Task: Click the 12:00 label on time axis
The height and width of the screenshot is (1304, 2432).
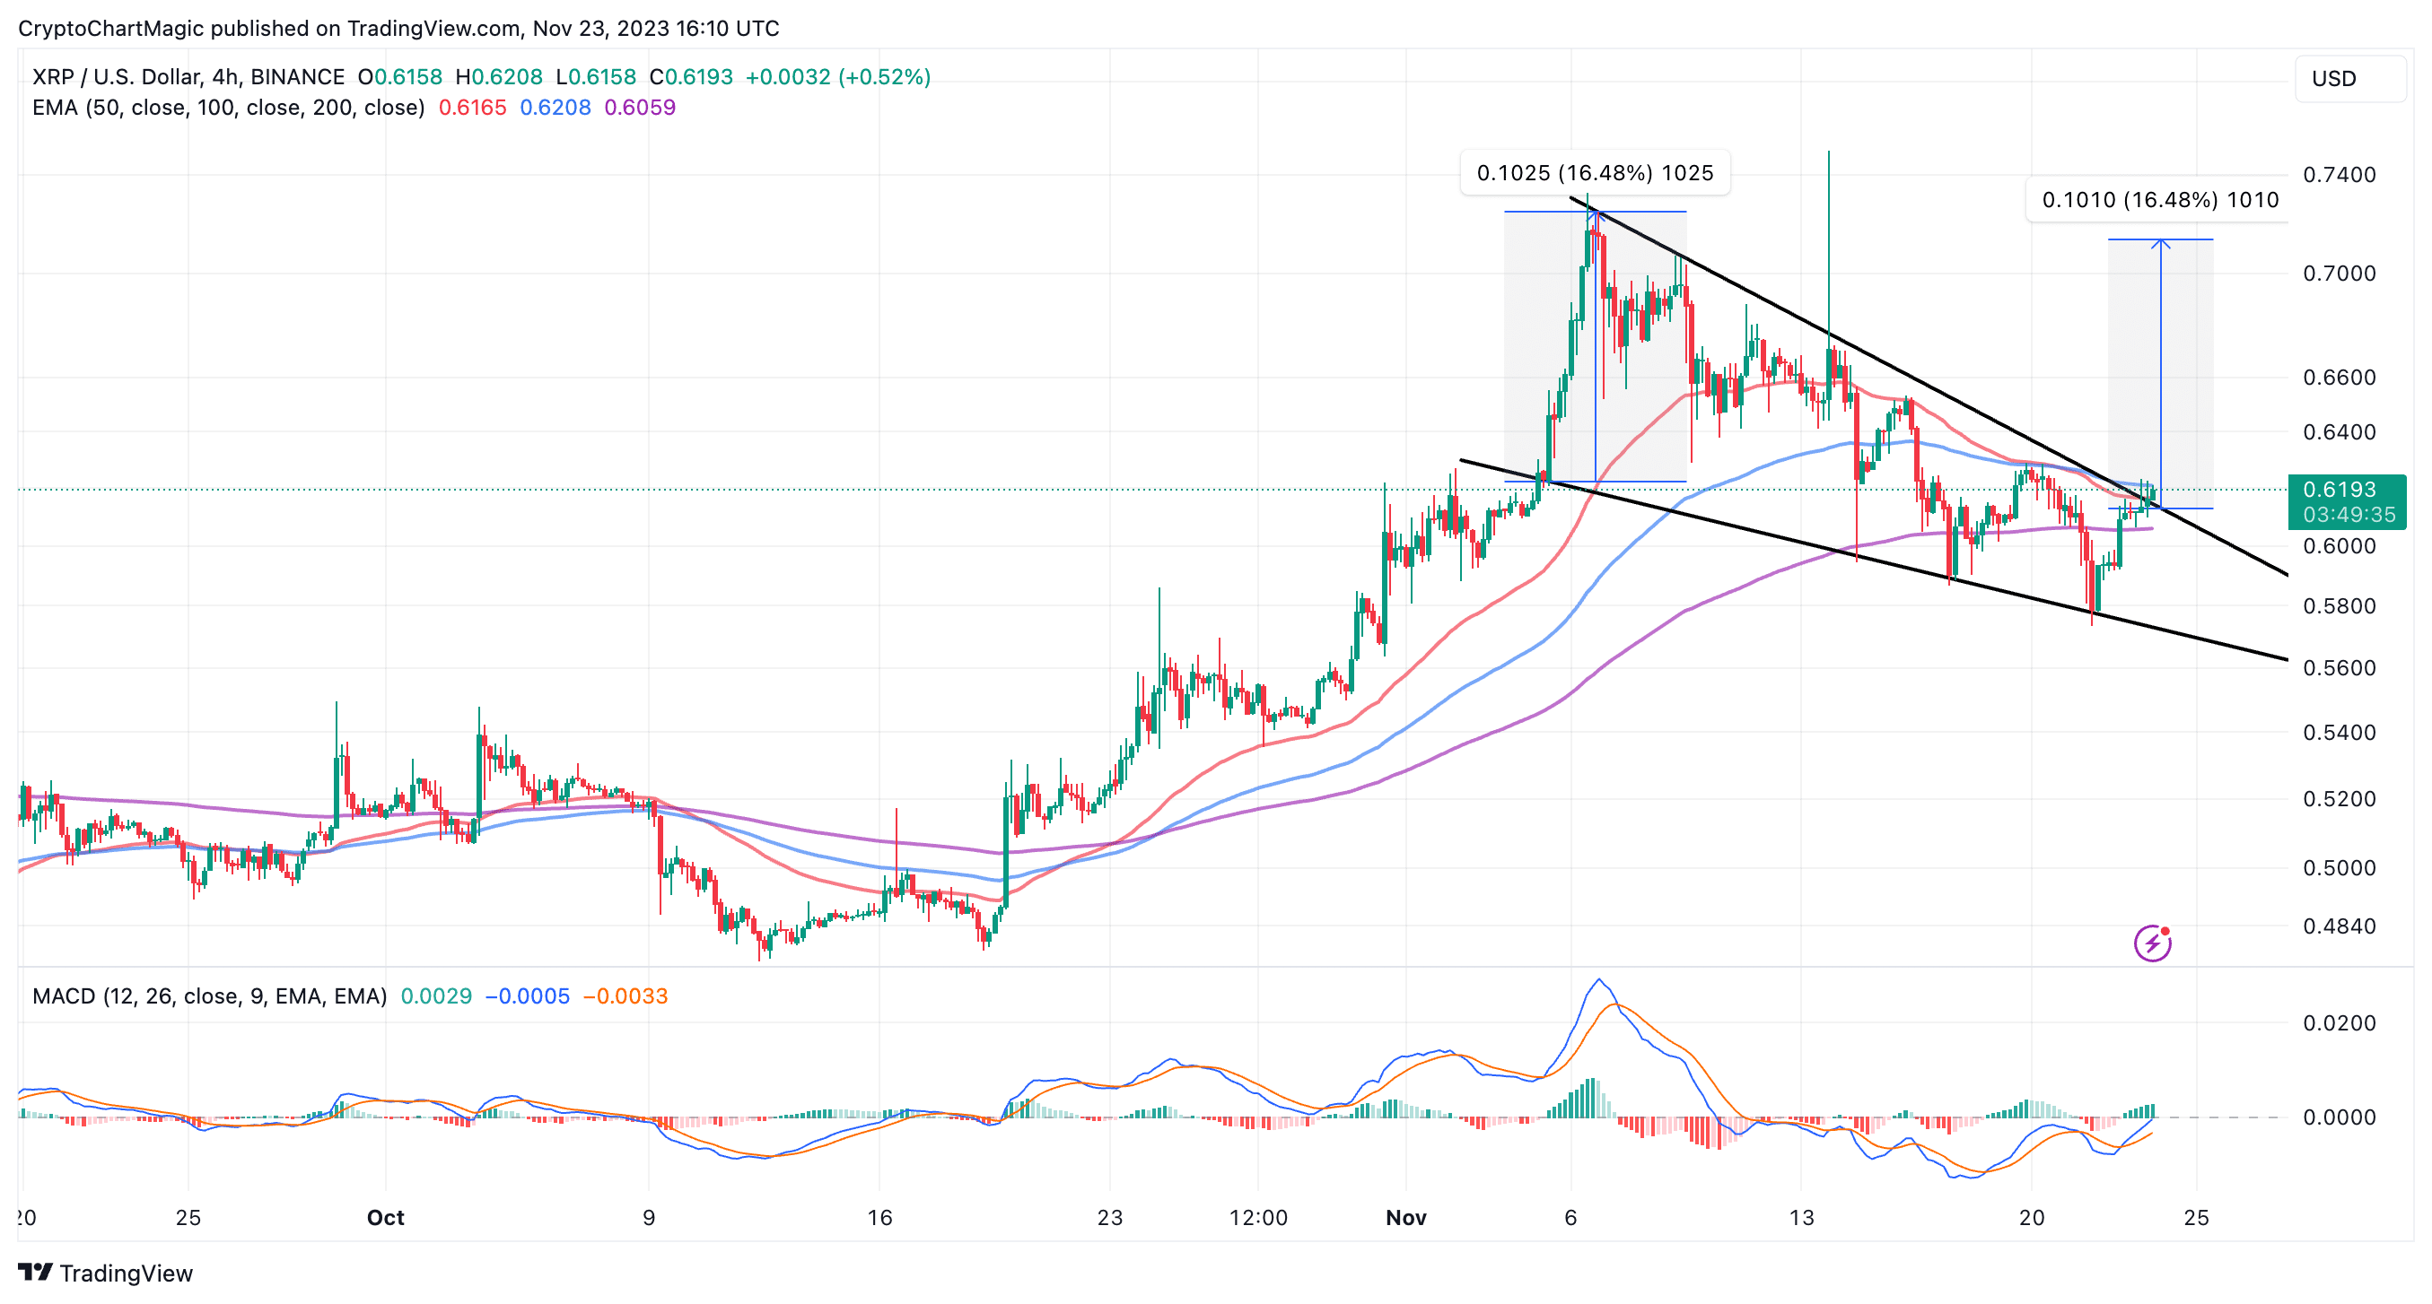Action: click(1257, 1217)
